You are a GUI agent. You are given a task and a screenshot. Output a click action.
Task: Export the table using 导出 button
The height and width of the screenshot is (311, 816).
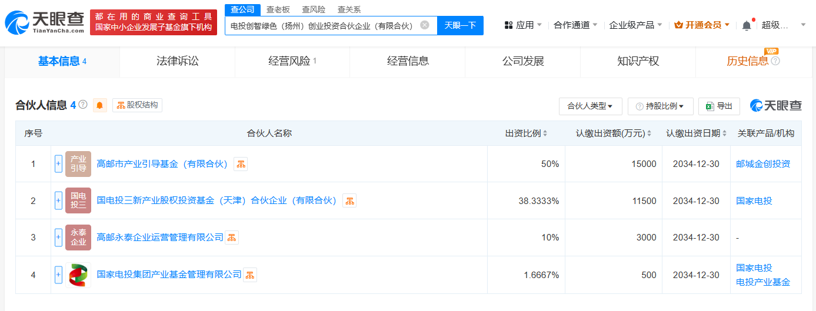coord(719,106)
